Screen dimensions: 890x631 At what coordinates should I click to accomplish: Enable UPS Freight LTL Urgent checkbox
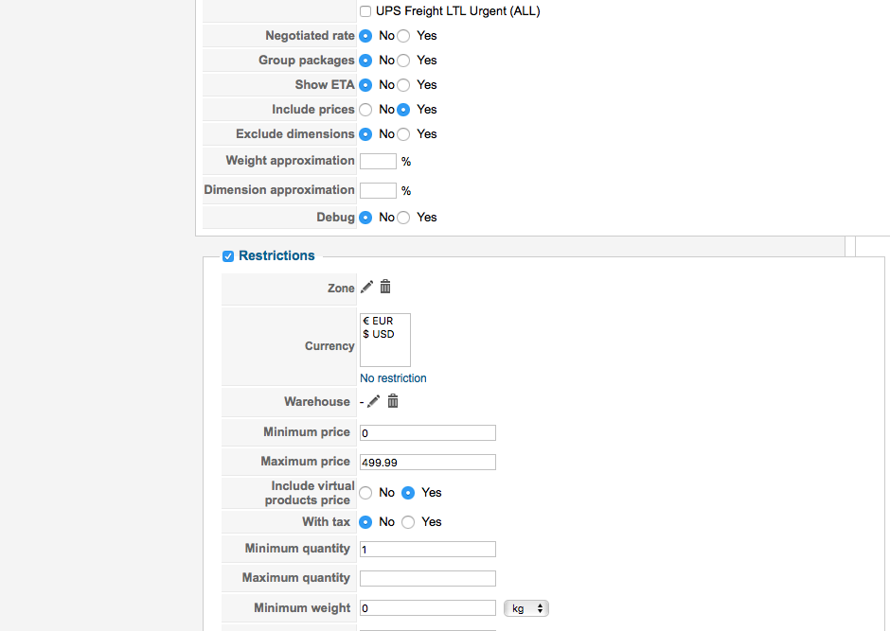365,11
